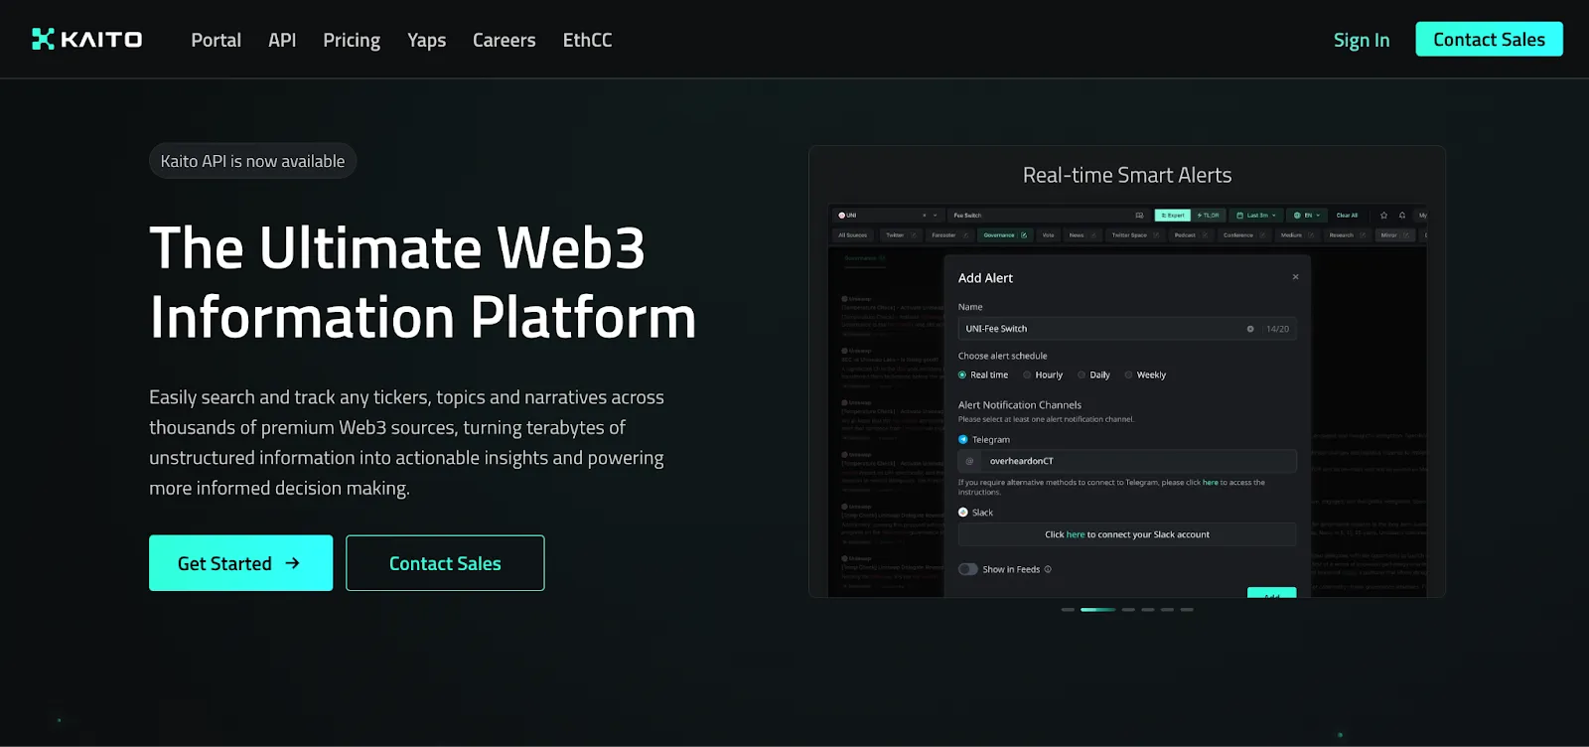Open the Careers nav item
The height and width of the screenshot is (747, 1589).
click(x=504, y=40)
